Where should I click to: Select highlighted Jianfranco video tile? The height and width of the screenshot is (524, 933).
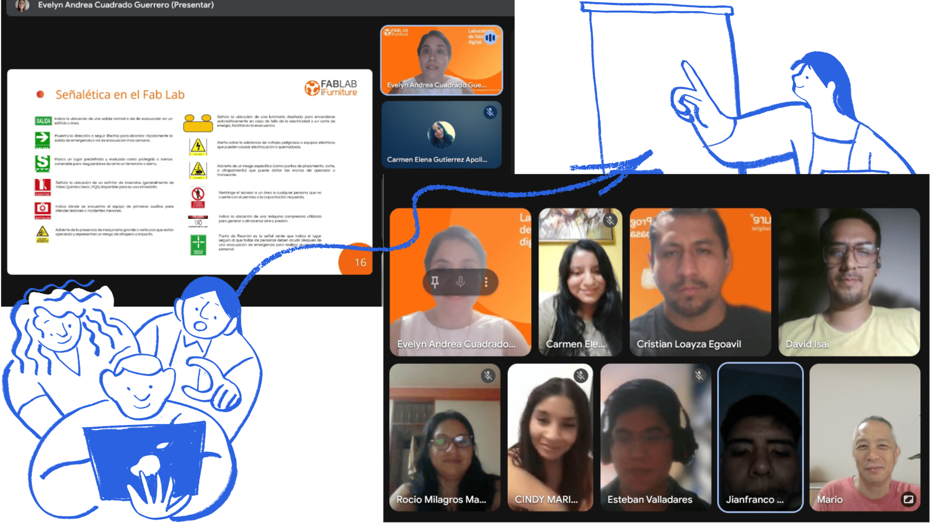point(760,437)
